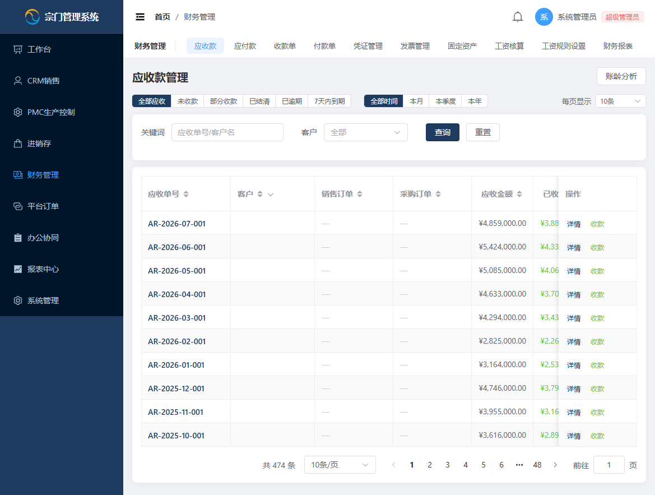Switch to 凭证管理 tab
The image size is (655, 495).
368,46
